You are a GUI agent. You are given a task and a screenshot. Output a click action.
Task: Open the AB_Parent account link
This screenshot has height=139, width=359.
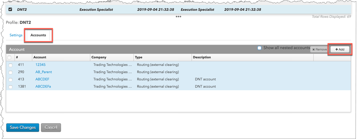pos(44,72)
